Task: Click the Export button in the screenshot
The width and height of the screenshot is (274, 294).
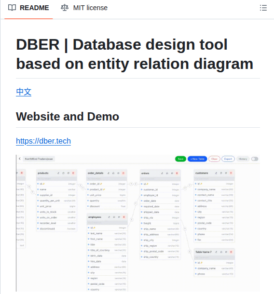Action: [228, 159]
